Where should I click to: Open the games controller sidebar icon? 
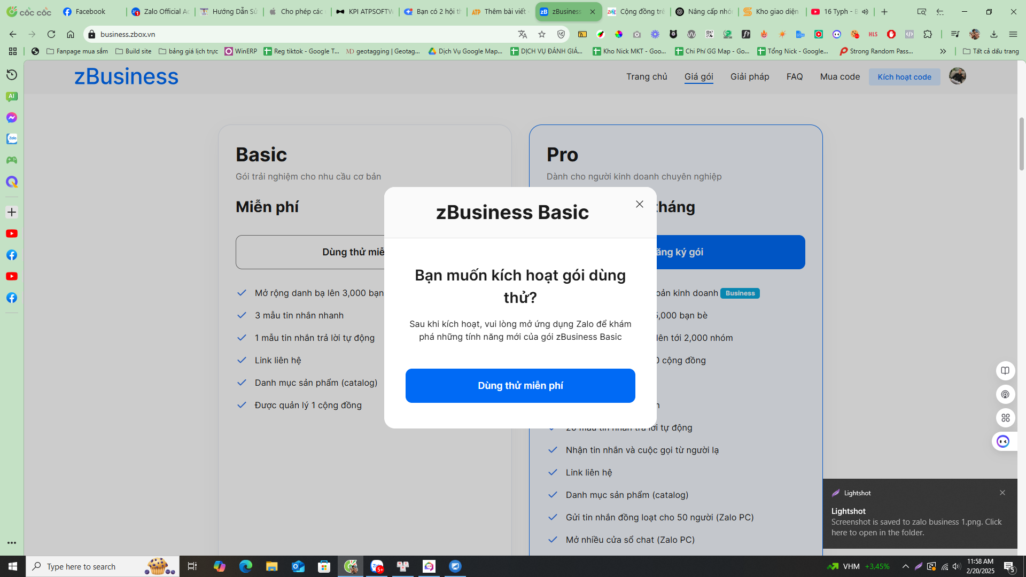(12, 160)
